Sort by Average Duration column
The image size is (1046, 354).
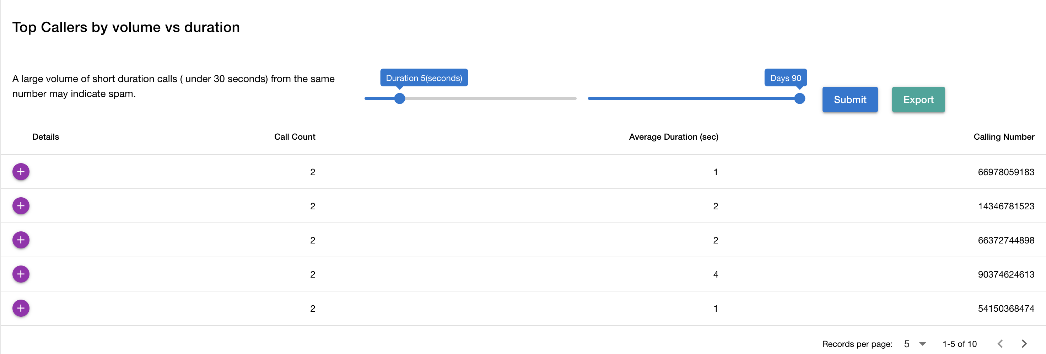tap(674, 137)
